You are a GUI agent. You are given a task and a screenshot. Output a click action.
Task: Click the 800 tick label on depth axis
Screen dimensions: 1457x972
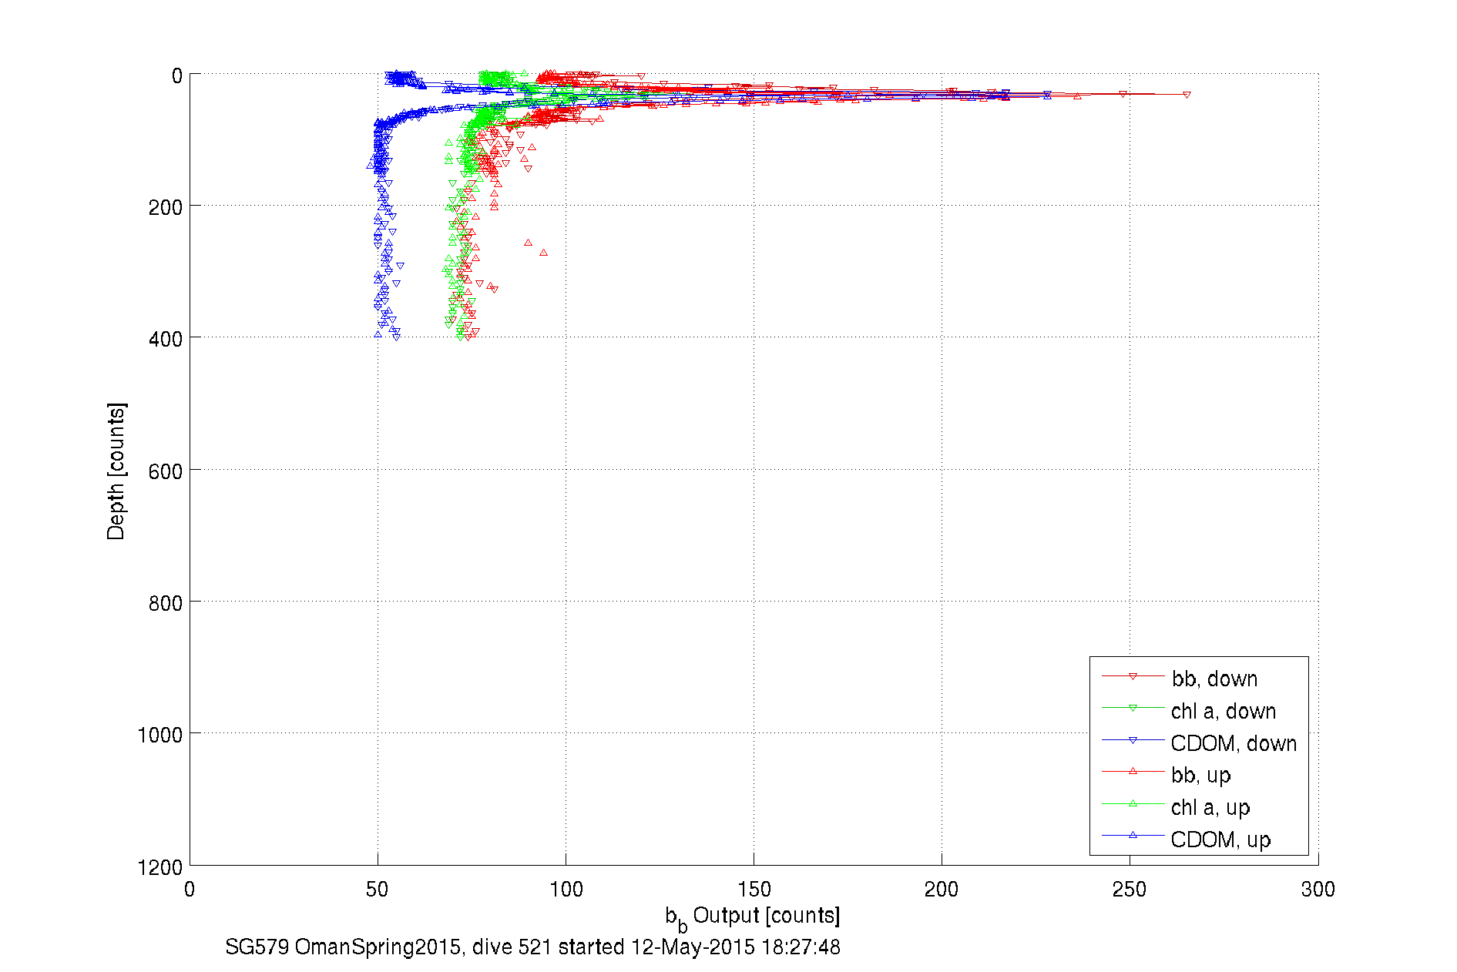[x=165, y=603]
